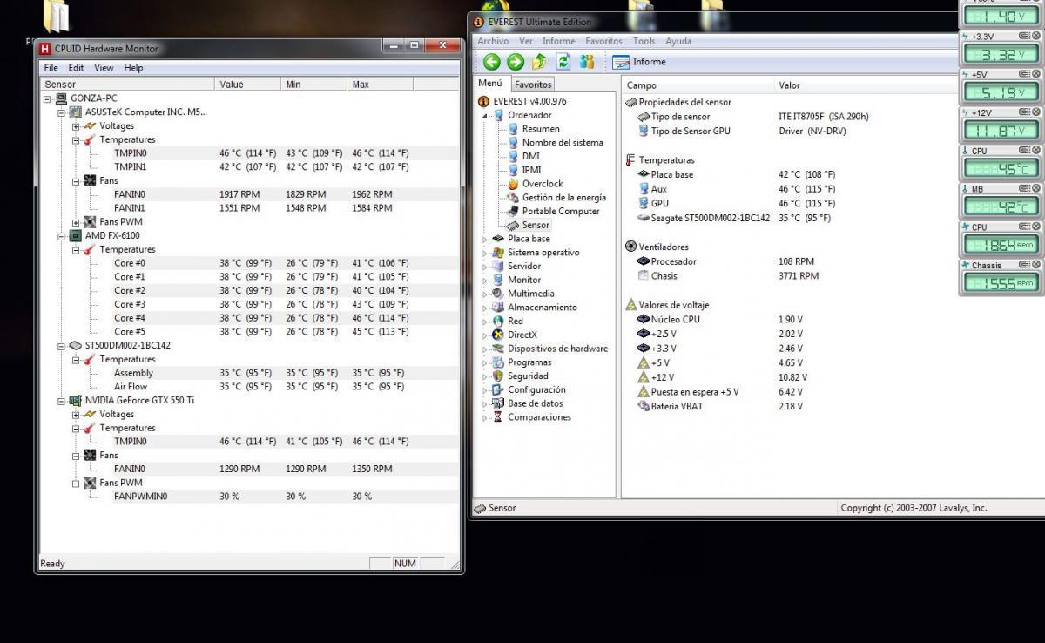
Task: Click the Min column header in HWMonitor
Action: tap(313, 85)
